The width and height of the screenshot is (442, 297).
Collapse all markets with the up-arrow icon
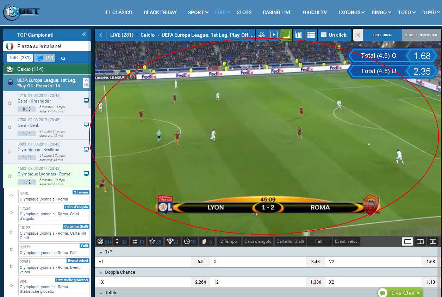tap(433, 241)
